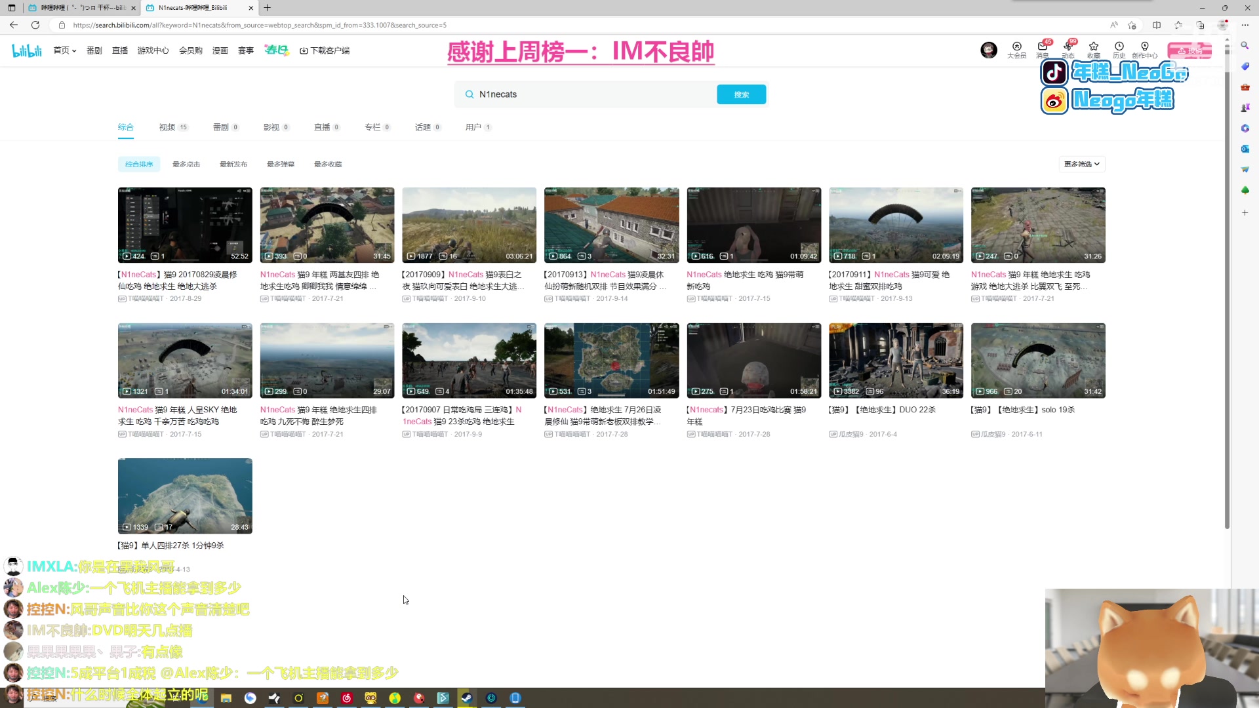Open Edge collections icon
Viewport: 1259px width, 708px height.
(x=1200, y=25)
